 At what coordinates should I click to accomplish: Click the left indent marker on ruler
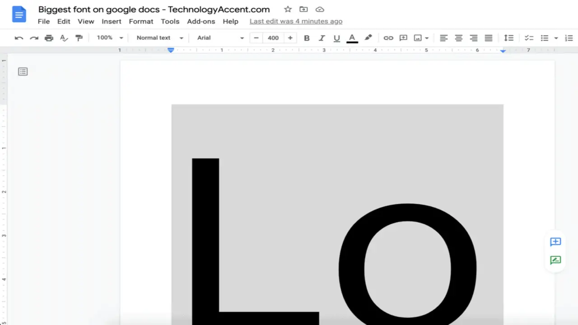171,51
